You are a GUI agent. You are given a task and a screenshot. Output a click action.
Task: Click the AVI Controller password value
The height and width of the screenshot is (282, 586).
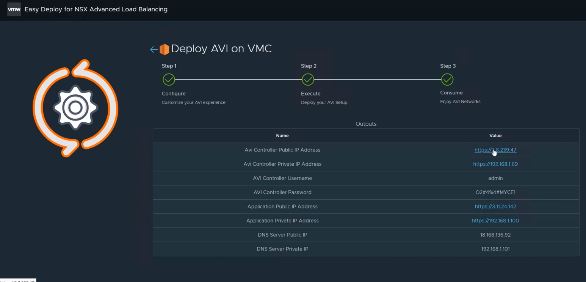coord(495,192)
